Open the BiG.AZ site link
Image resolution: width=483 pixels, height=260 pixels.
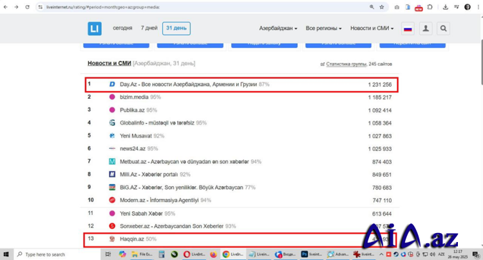(x=182, y=187)
